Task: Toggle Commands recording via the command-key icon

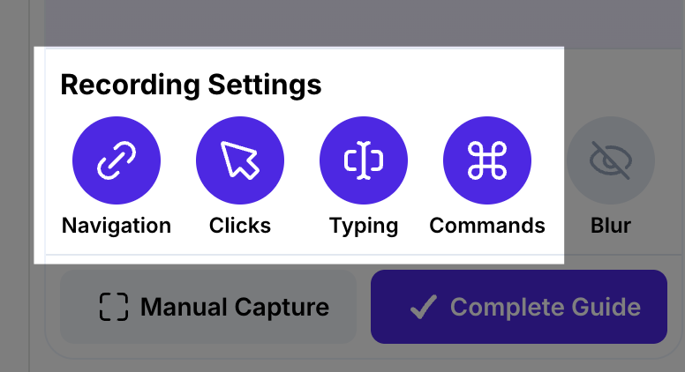Action: coord(487,160)
